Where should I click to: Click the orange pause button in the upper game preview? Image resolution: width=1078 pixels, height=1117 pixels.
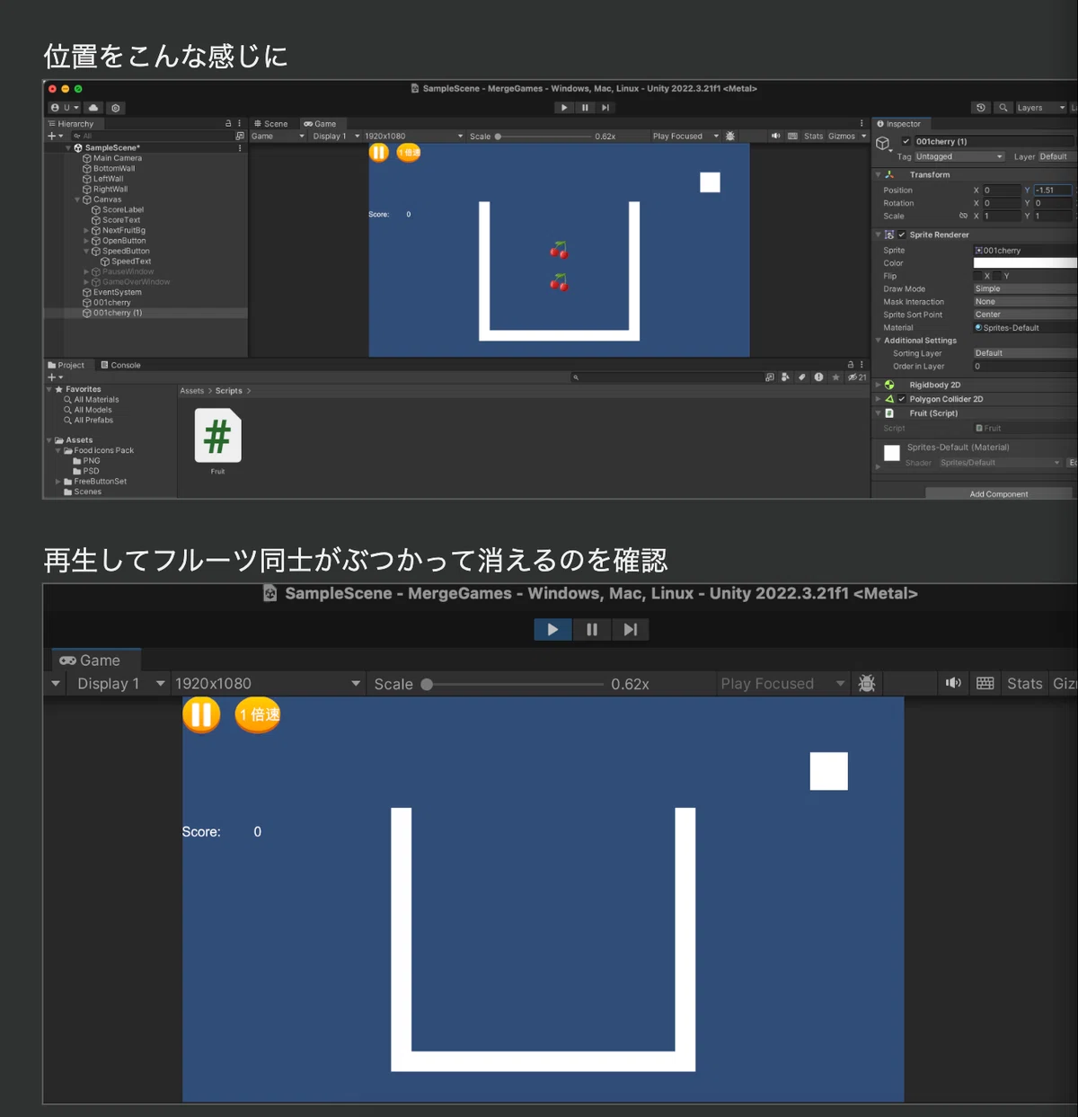tap(379, 153)
